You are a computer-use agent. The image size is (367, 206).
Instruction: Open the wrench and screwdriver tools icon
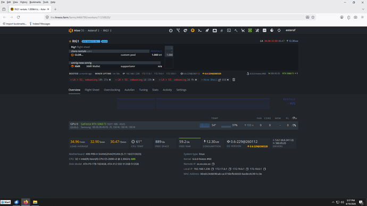click(257, 30)
